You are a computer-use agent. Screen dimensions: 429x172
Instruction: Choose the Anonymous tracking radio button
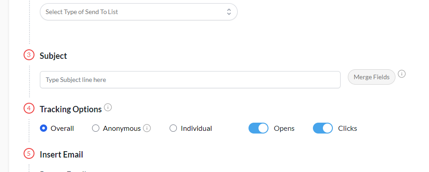pos(96,128)
